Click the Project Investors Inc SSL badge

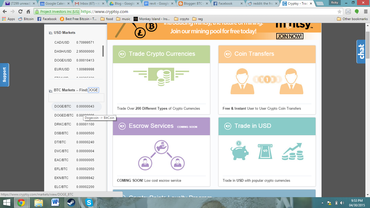(x=57, y=12)
